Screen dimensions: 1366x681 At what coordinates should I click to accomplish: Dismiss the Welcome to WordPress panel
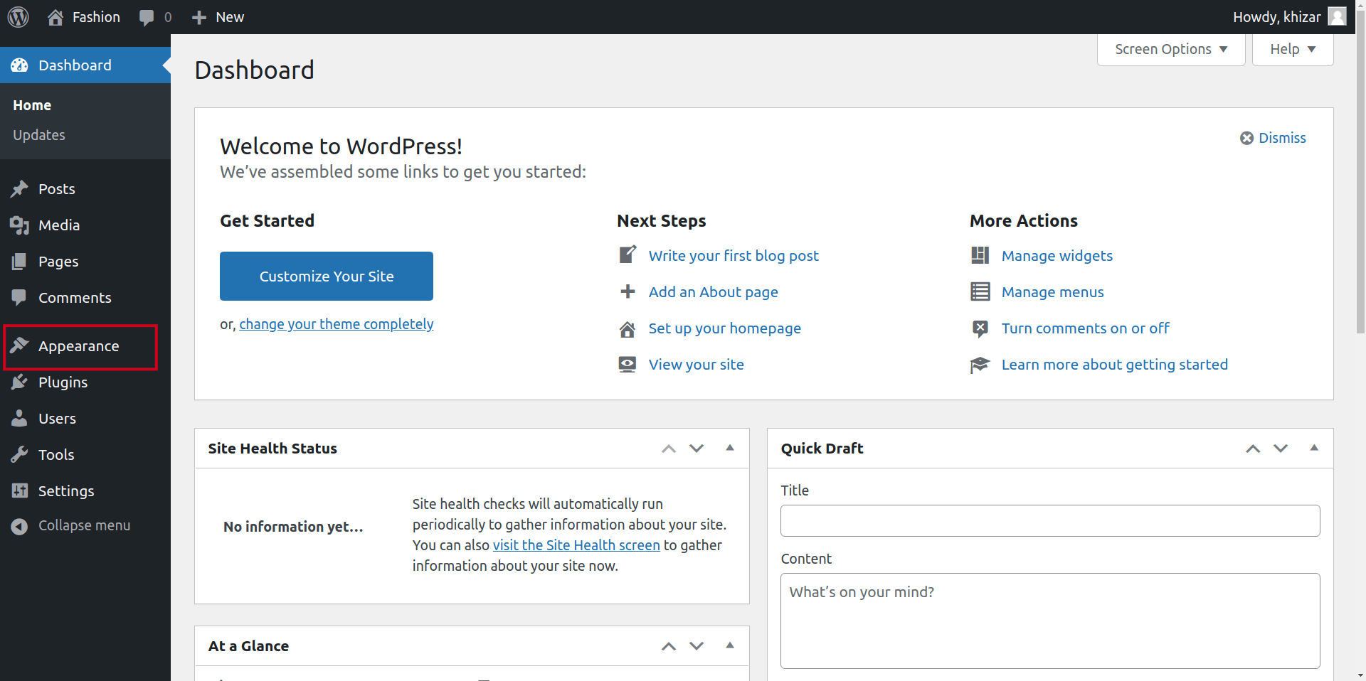1273,138
